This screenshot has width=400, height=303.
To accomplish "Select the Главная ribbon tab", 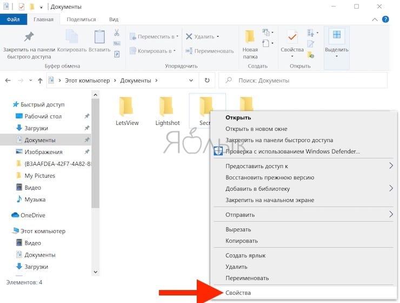I will 43,19.
